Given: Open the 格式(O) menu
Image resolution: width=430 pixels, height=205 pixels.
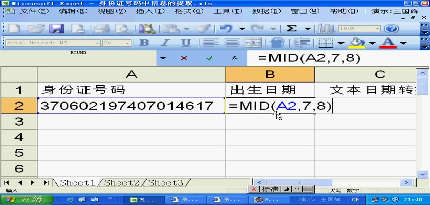Looking at the screenshot, I should (187, 11).
